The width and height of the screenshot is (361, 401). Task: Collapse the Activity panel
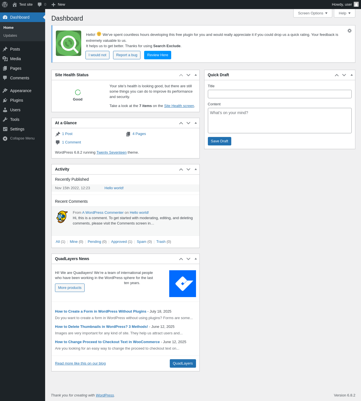(x=196, y=169)
